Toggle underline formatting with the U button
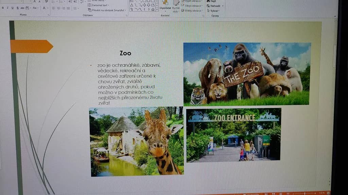Screen dimensions: 348x195 click(x=13, y=8)
